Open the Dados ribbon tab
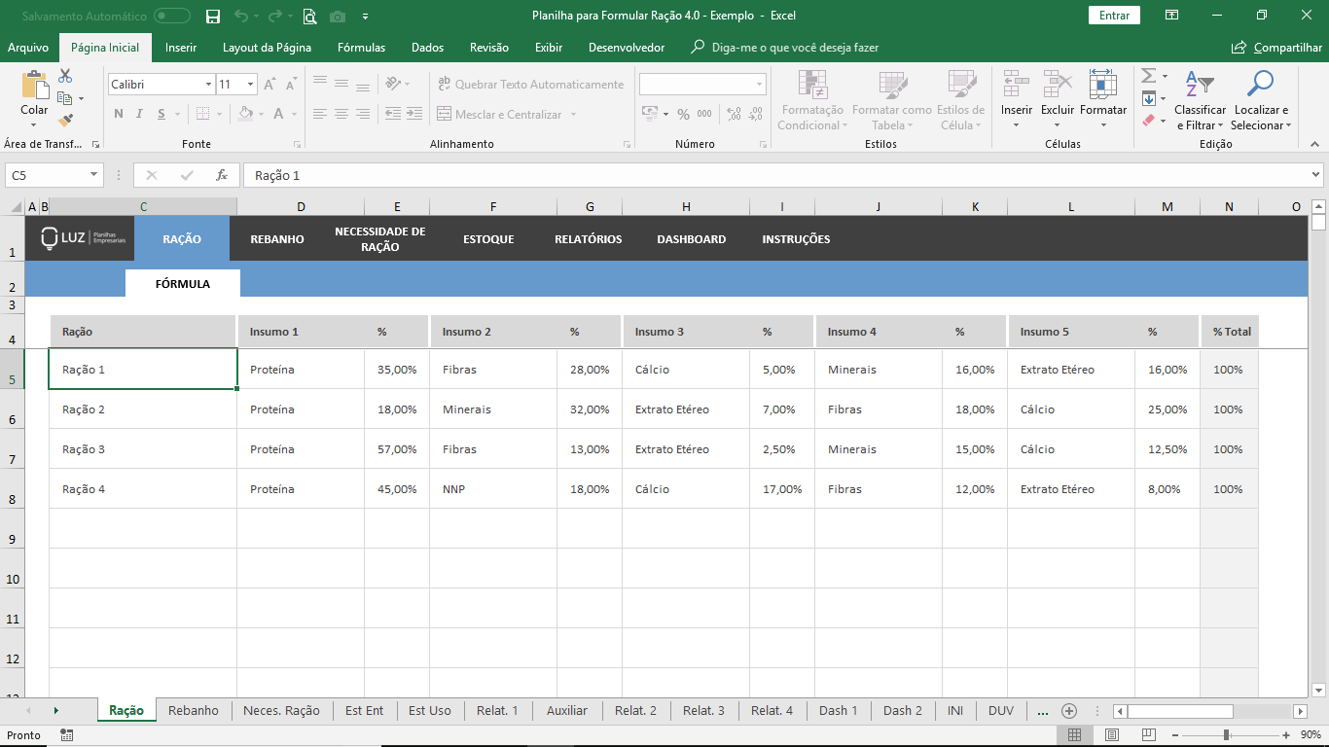 click(x=427, y=48)
